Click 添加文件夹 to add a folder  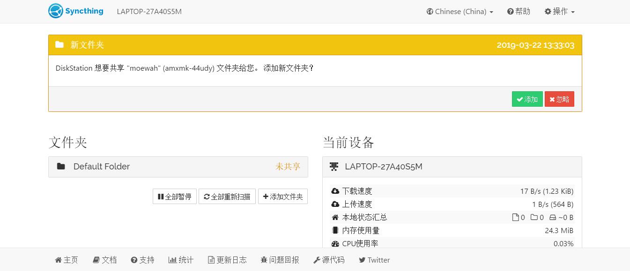click(x=283, y=197)
